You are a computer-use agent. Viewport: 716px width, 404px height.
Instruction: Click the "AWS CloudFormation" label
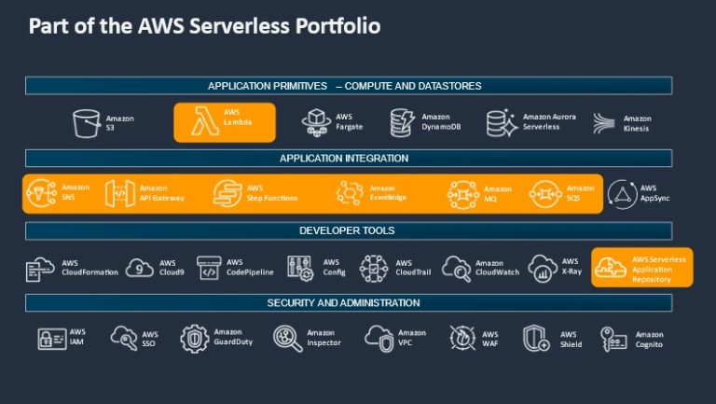89,268
